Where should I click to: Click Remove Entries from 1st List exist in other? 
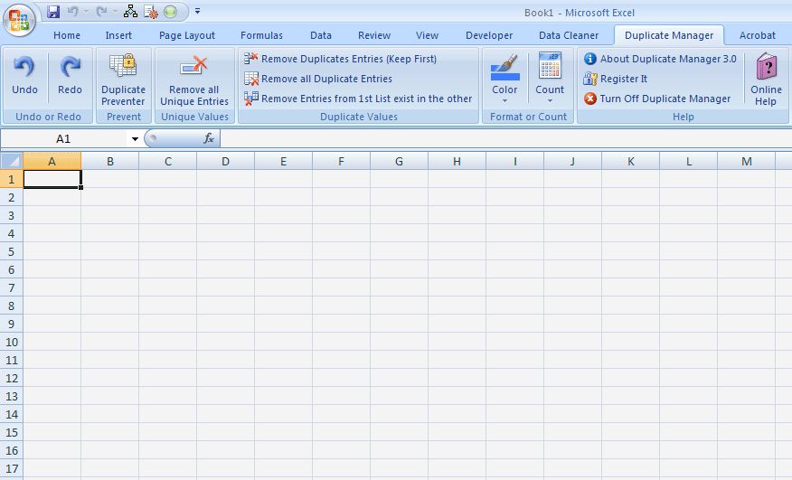point(358,99)
